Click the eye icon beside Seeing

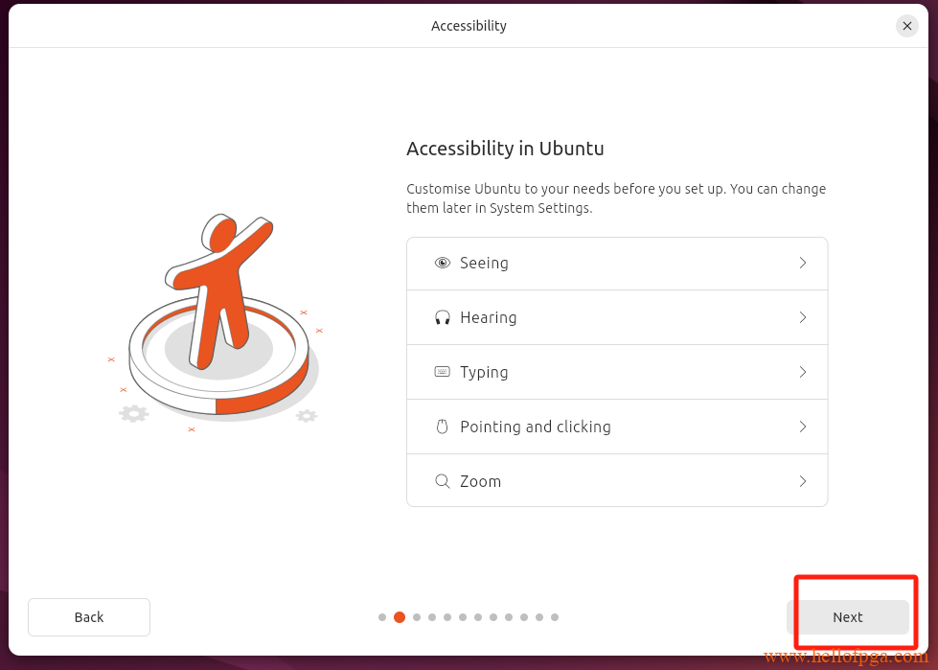(x=442, y=264)
